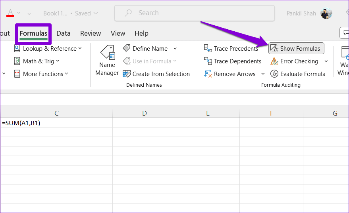The width and height of the screenshot is (349, 213).
Task: Open Customize Quick Access Toolbar dropdown
Action: pos(29,13)
